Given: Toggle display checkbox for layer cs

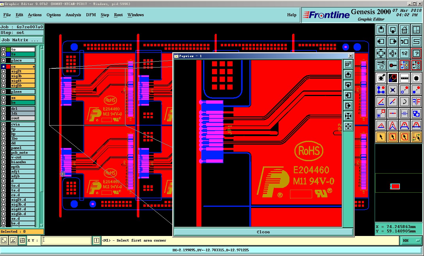Looking at the screenshot, I should pyautogui.click(x=4, y=67).
